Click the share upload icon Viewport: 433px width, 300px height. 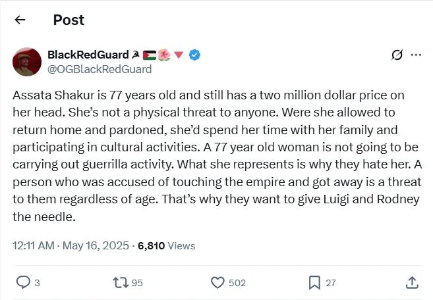tap(412, 282)
